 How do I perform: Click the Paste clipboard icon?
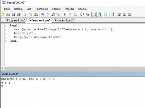pyautogui.click(x=36, y=15)
